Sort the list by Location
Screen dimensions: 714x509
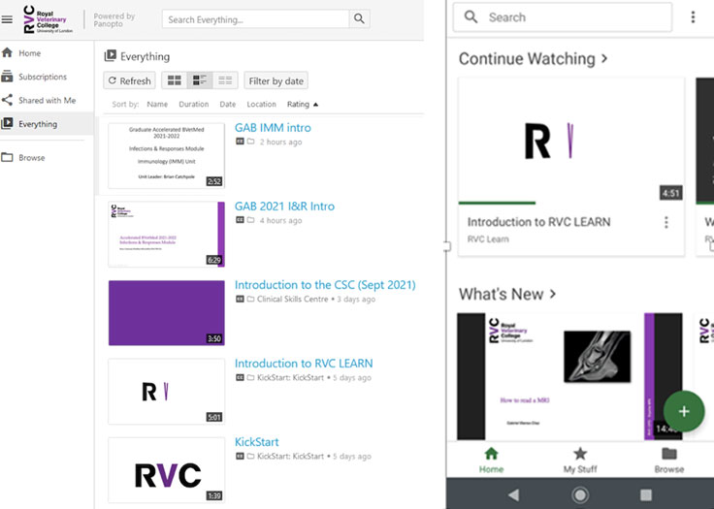261,105
